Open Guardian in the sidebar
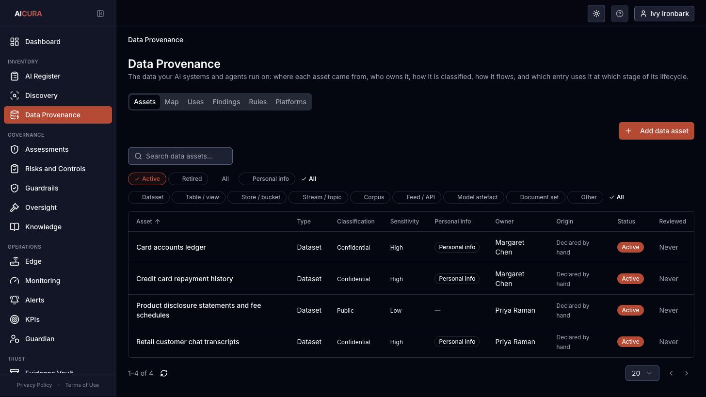706x397 pixels. [x=58, y=339]
